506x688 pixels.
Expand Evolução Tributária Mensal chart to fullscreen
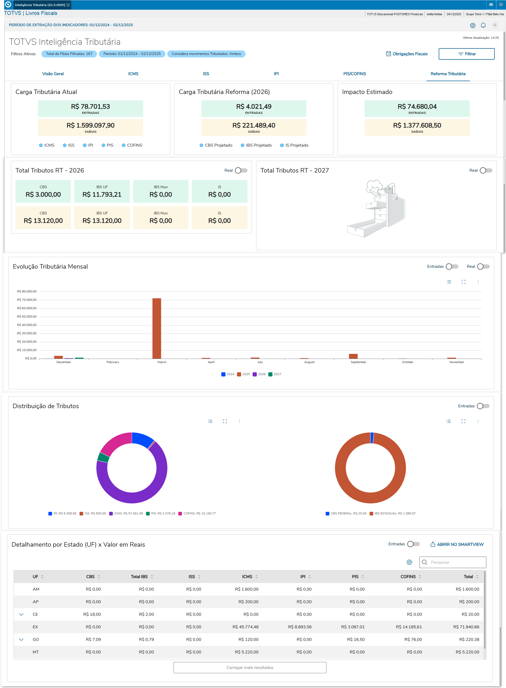click(x=463, y=282)
